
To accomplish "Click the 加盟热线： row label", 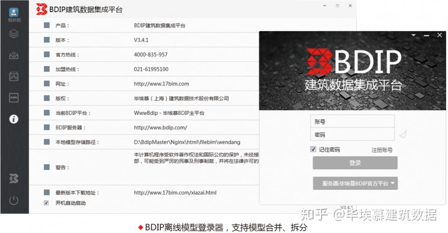I will tap(67, 69).
